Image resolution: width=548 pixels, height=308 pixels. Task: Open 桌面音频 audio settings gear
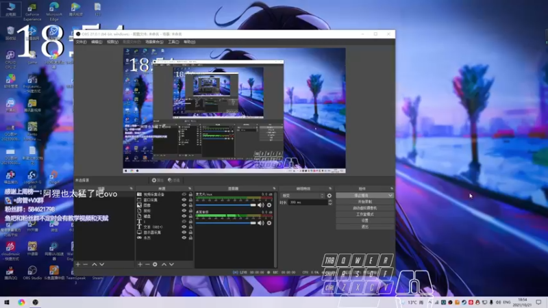[x=269, y=223]
